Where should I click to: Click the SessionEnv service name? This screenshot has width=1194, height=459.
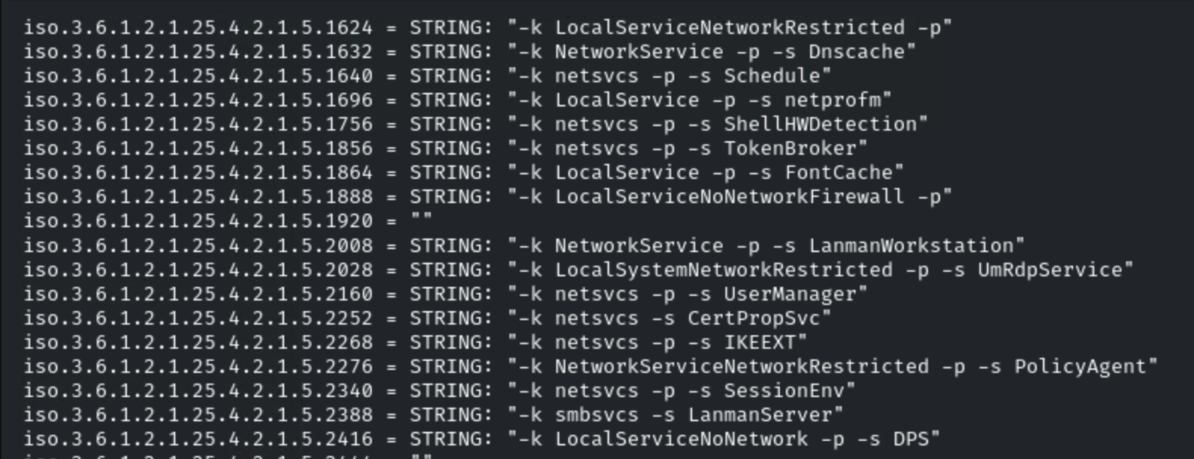click(784, 391)
